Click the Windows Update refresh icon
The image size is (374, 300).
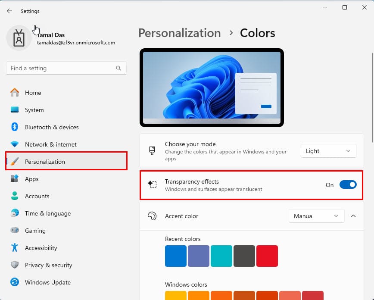pyautogui.click(x=15, y=282)
